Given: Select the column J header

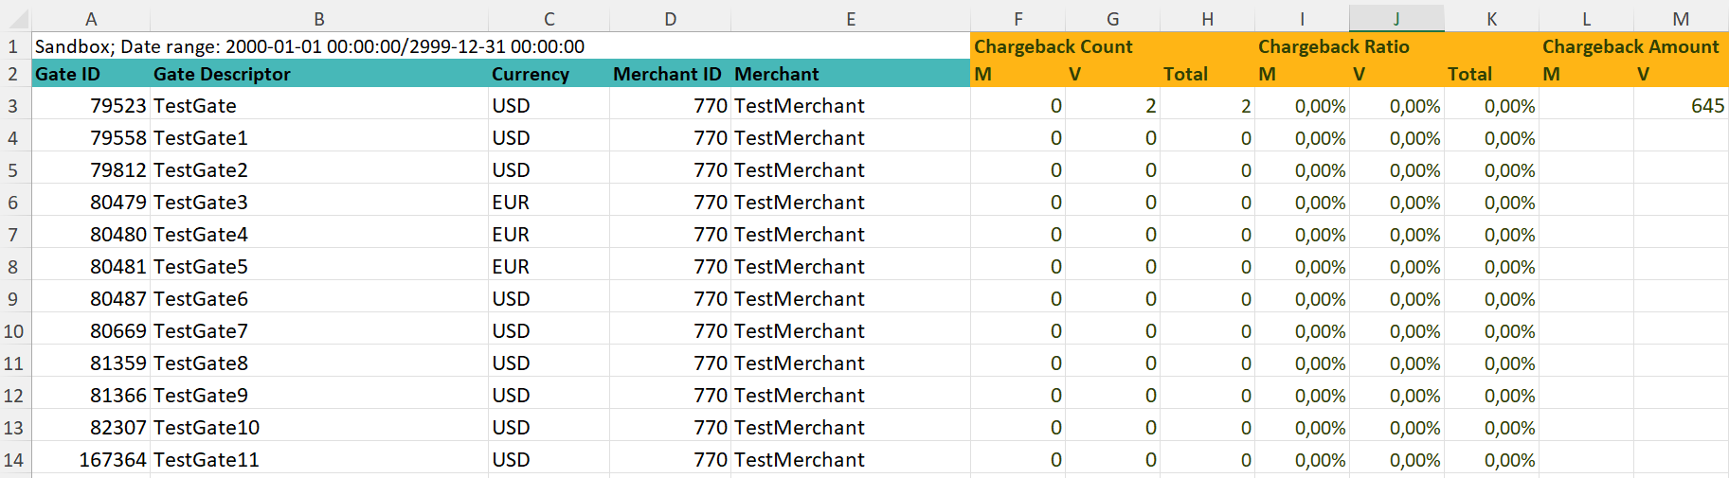Looking at the screenshot, I should (x=1396, y=18).
